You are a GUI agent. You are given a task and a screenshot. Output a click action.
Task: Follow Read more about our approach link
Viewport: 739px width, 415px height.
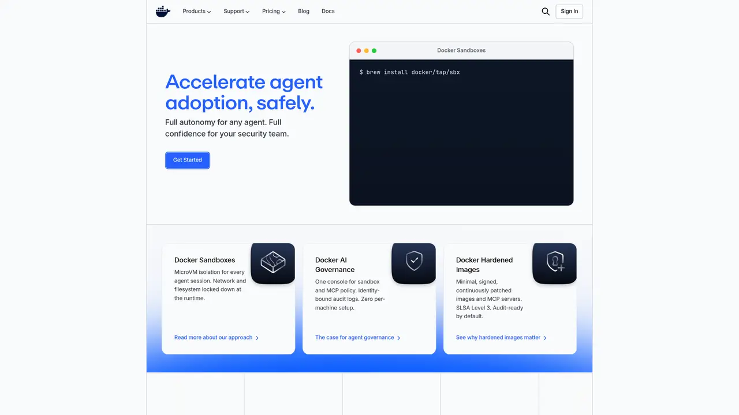[217, 338]
